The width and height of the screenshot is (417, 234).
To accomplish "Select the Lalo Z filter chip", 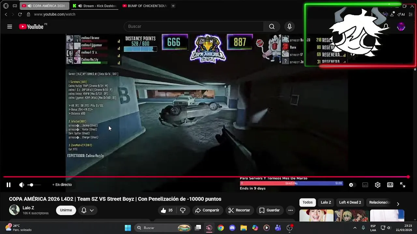I will point(326,202).
